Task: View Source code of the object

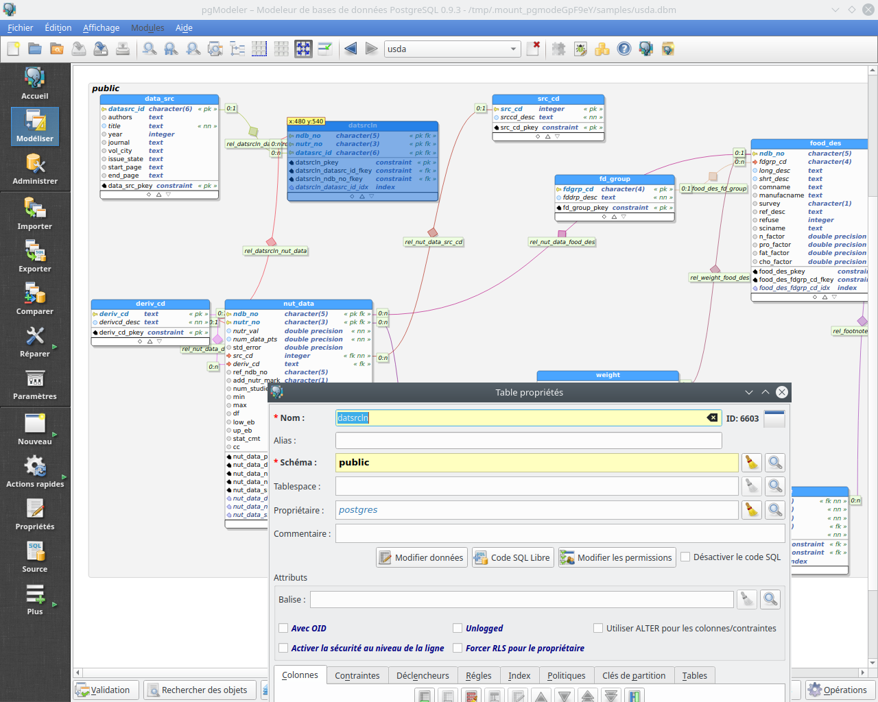Action: click(x=35, y=557)
